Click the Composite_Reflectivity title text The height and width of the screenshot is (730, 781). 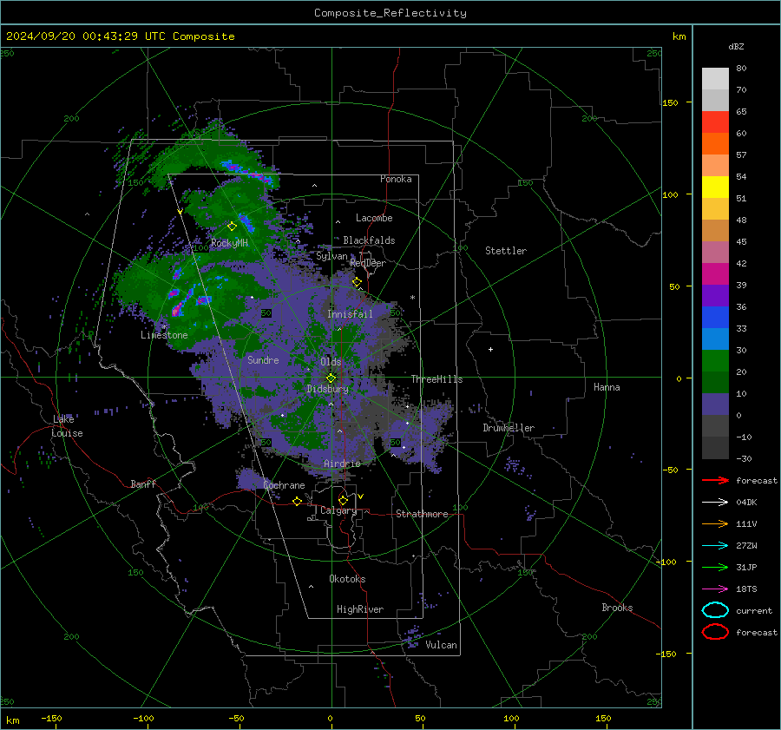390,13
